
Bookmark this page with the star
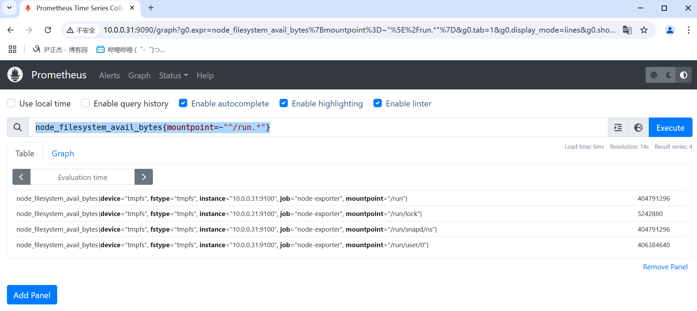point(644,30)
